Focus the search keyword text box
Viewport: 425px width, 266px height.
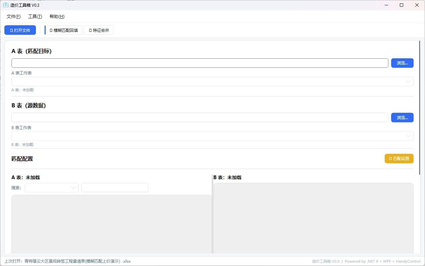coord(115,188)
